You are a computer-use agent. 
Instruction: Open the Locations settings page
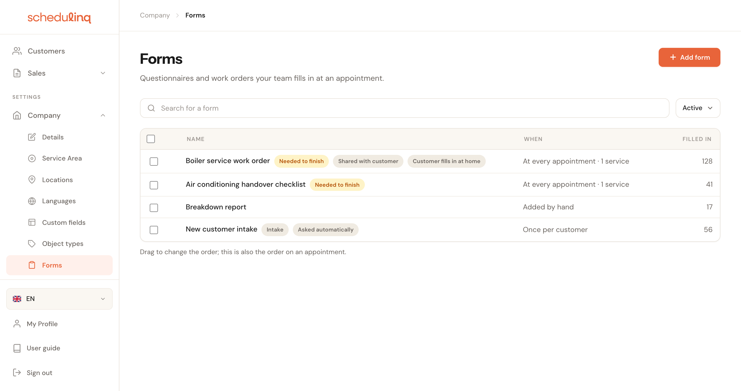(57, 180)
